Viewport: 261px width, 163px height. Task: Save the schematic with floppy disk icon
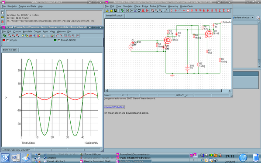[116, 10]
